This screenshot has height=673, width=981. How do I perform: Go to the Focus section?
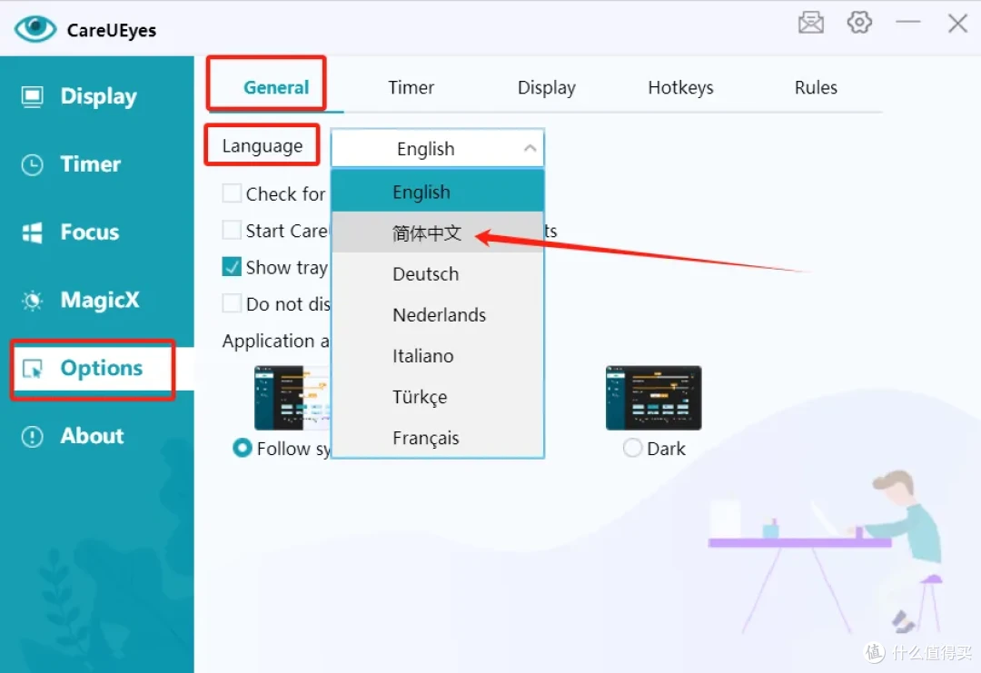(x=97, y=233)
